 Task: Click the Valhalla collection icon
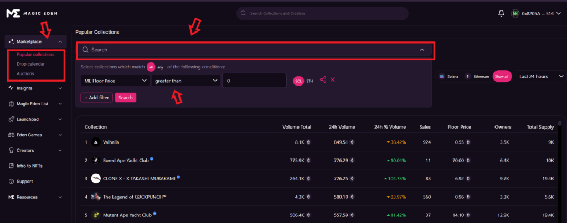(96, 142)
